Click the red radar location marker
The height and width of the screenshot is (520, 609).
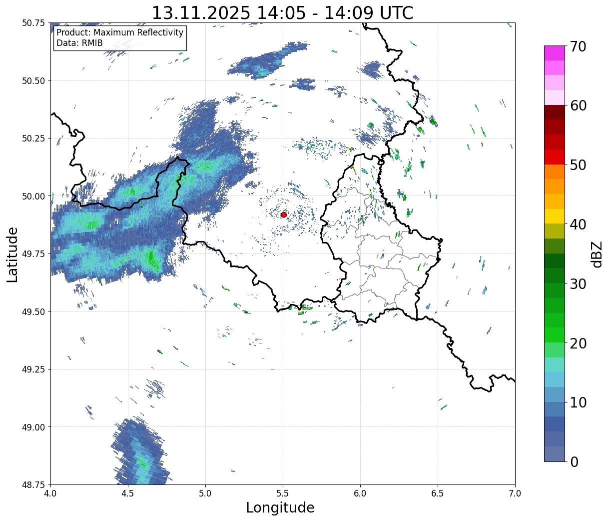[x=284, y=214]
